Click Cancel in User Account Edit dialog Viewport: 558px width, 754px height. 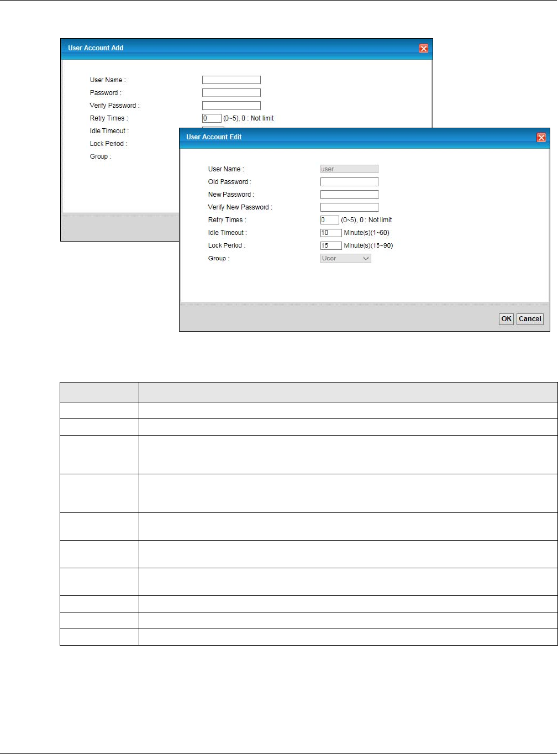click(x=530, y=319)
